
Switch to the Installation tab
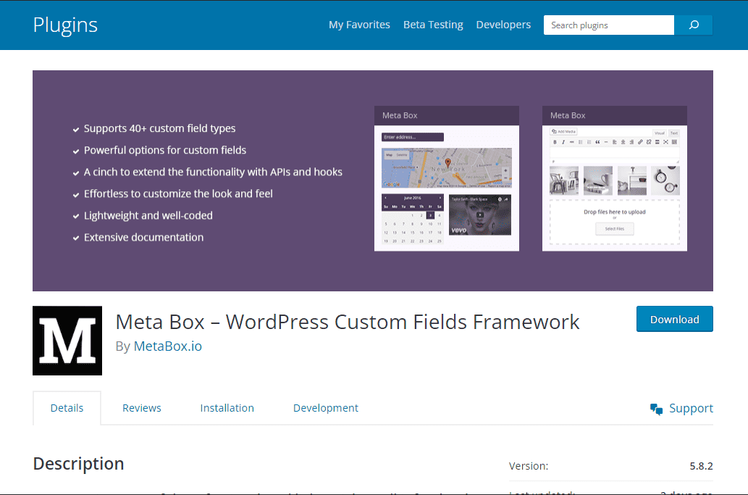tap(227, 408)
